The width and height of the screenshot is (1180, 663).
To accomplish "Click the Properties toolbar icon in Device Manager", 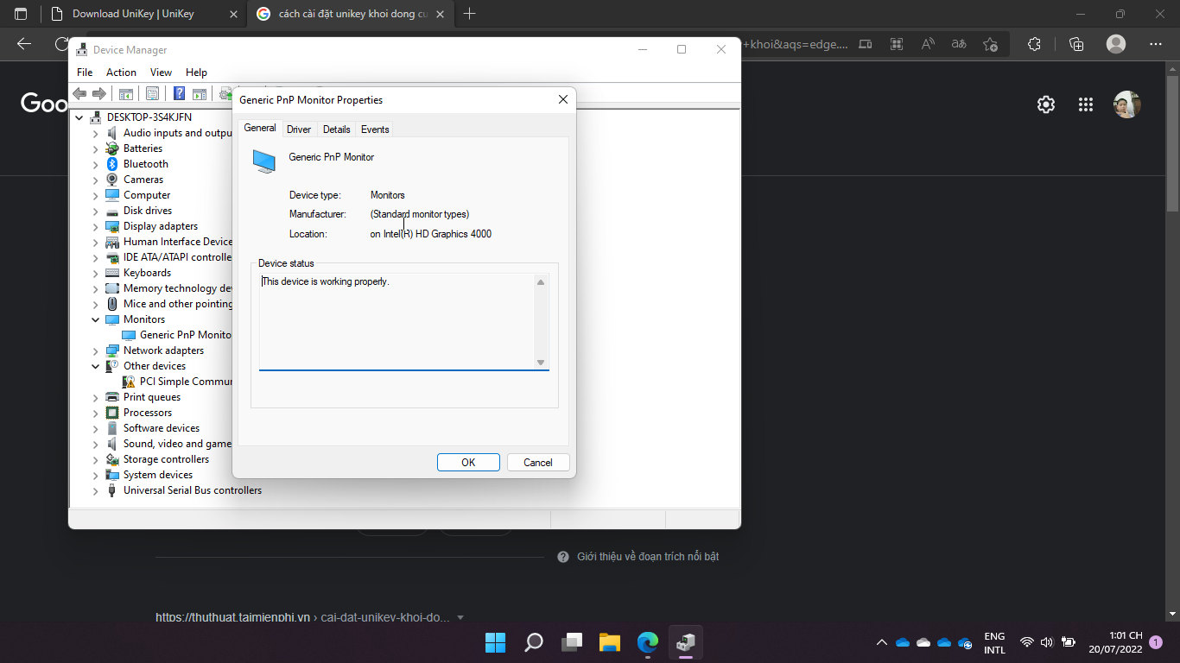I will coord(153,94).
